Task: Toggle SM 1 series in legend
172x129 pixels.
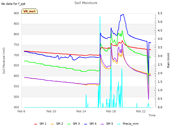Action: (x=40, y=124)
